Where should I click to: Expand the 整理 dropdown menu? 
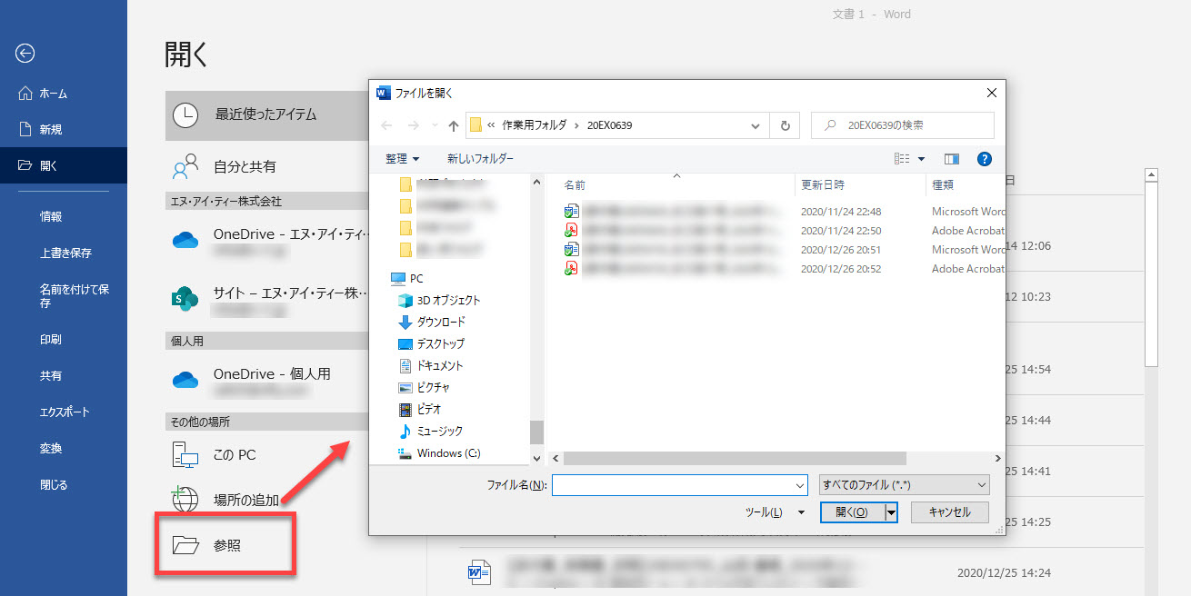402,159
